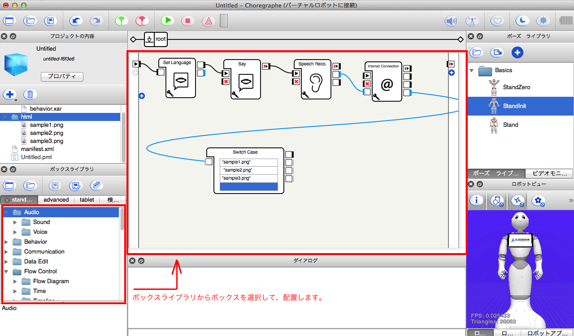Screen dimensions: 574x336
Task: Click the root breadcrumb in the flow diagram
Action: (x=161, y=39)
